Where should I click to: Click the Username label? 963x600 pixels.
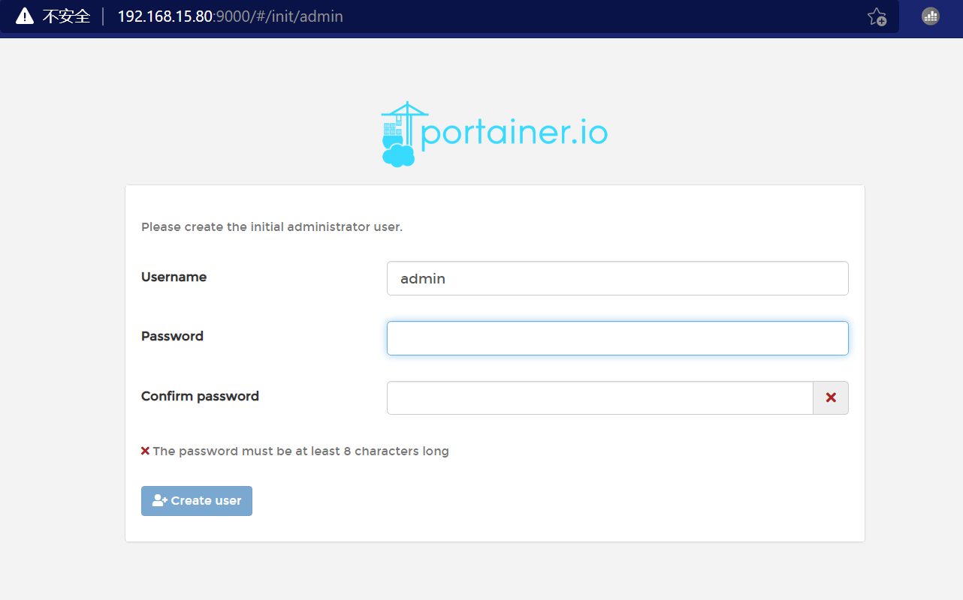[174, 277]
